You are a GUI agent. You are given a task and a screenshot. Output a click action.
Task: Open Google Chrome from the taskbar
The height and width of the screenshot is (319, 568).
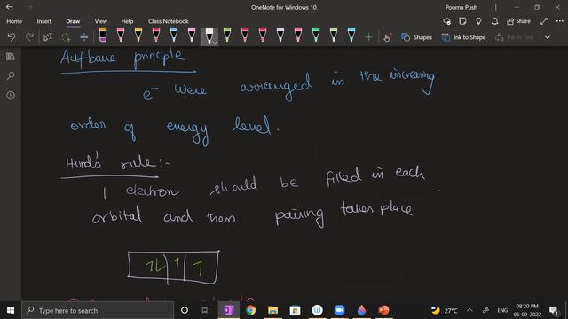pyautogui.click(x=250, y=310)
